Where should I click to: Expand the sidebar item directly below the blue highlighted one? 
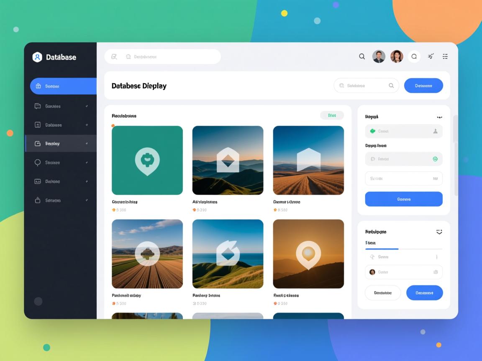pos(61,106)
